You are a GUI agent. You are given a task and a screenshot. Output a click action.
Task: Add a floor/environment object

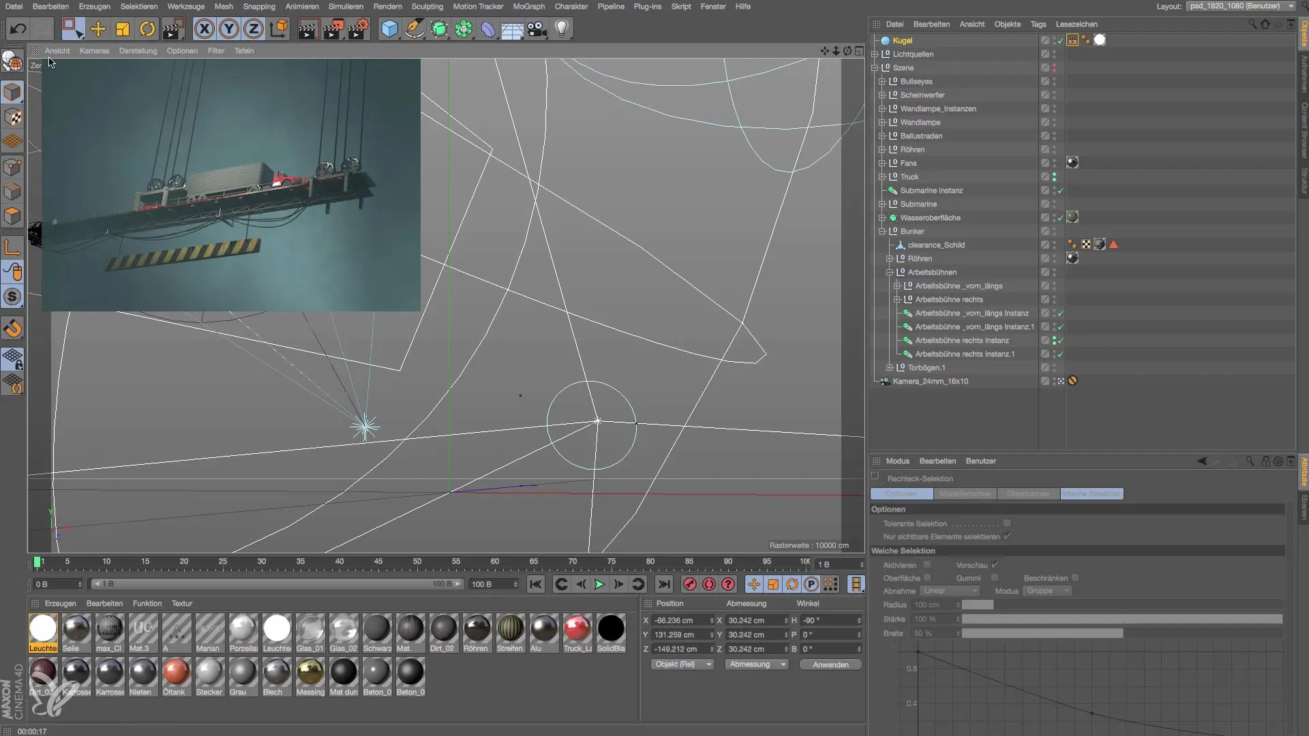[x=513, y=29]
